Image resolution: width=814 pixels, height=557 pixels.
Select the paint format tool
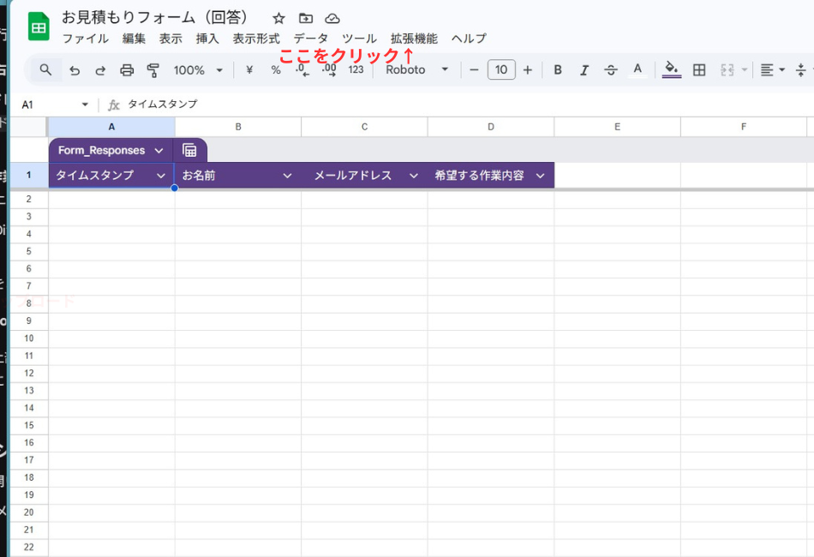click(x=153, y=70)
